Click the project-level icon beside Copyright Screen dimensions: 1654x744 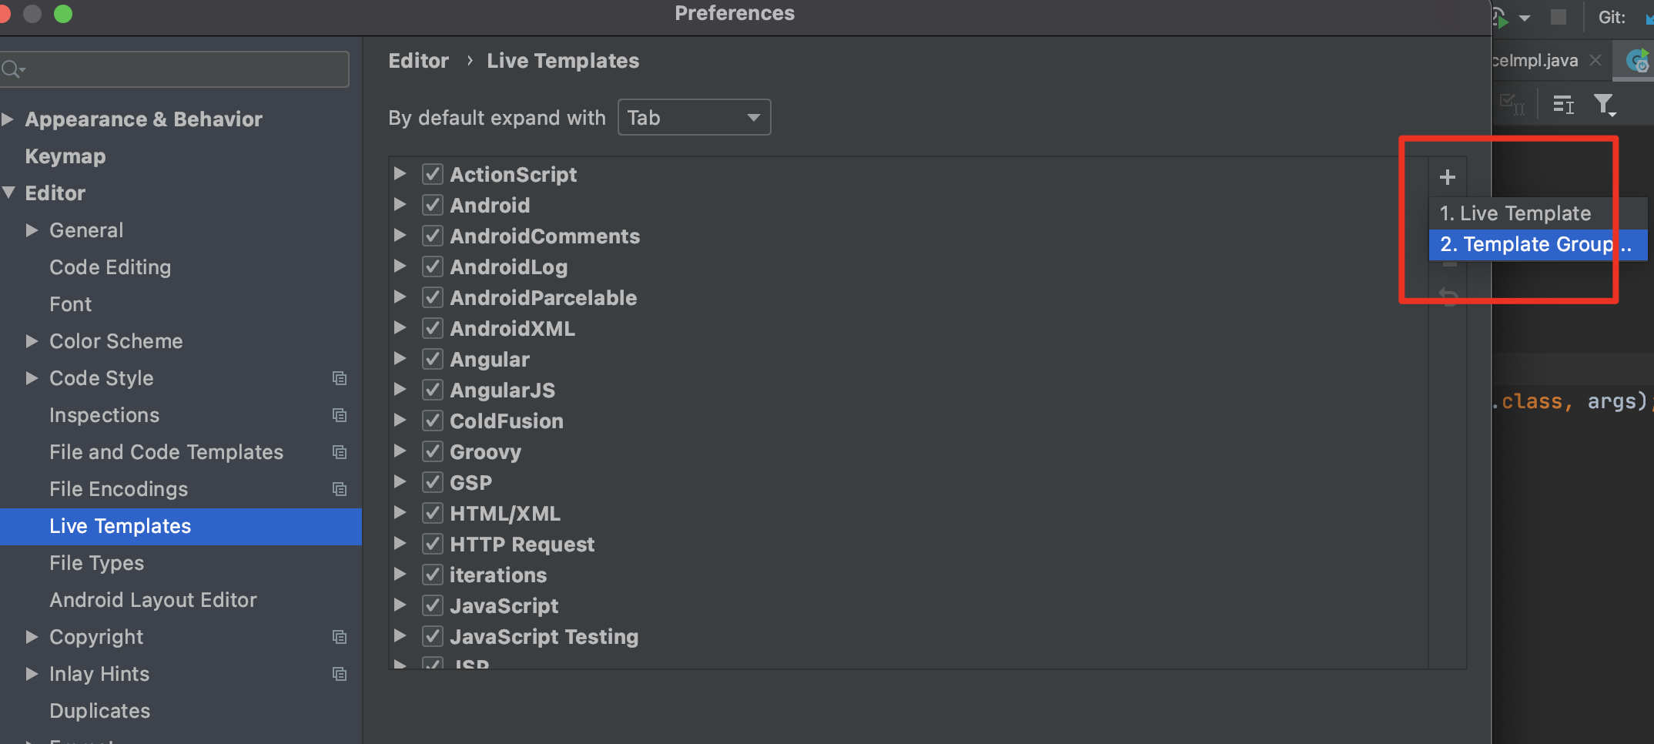(x=340, y=637)
